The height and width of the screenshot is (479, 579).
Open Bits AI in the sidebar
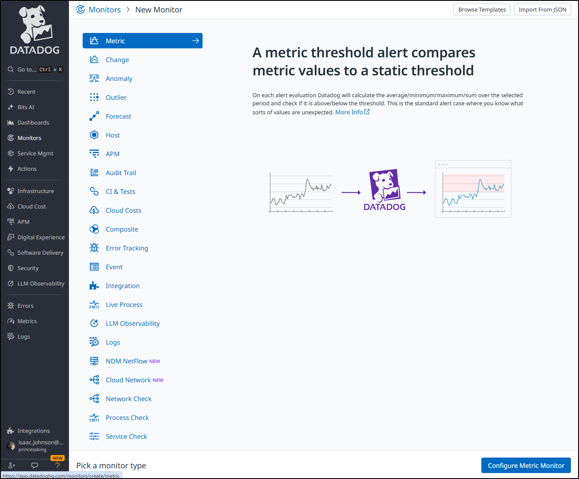click(35, 107)
